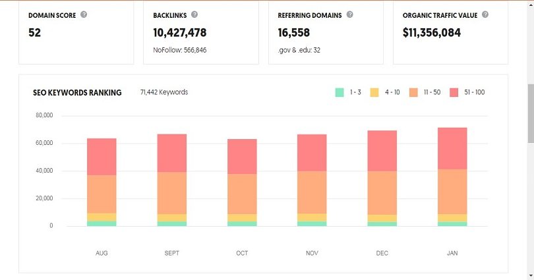This screenshot has height=280, width=534.
Task: Click the JAN bar's yellow 4-10 segment
Action: [452, 218]
